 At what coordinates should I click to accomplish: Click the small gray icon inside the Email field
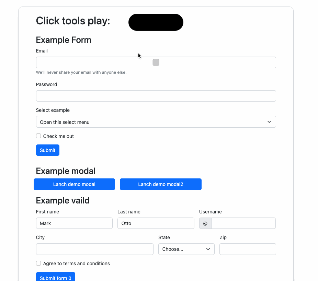156,62
